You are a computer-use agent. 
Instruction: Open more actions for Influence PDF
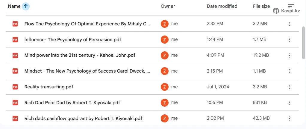point(290,40)
